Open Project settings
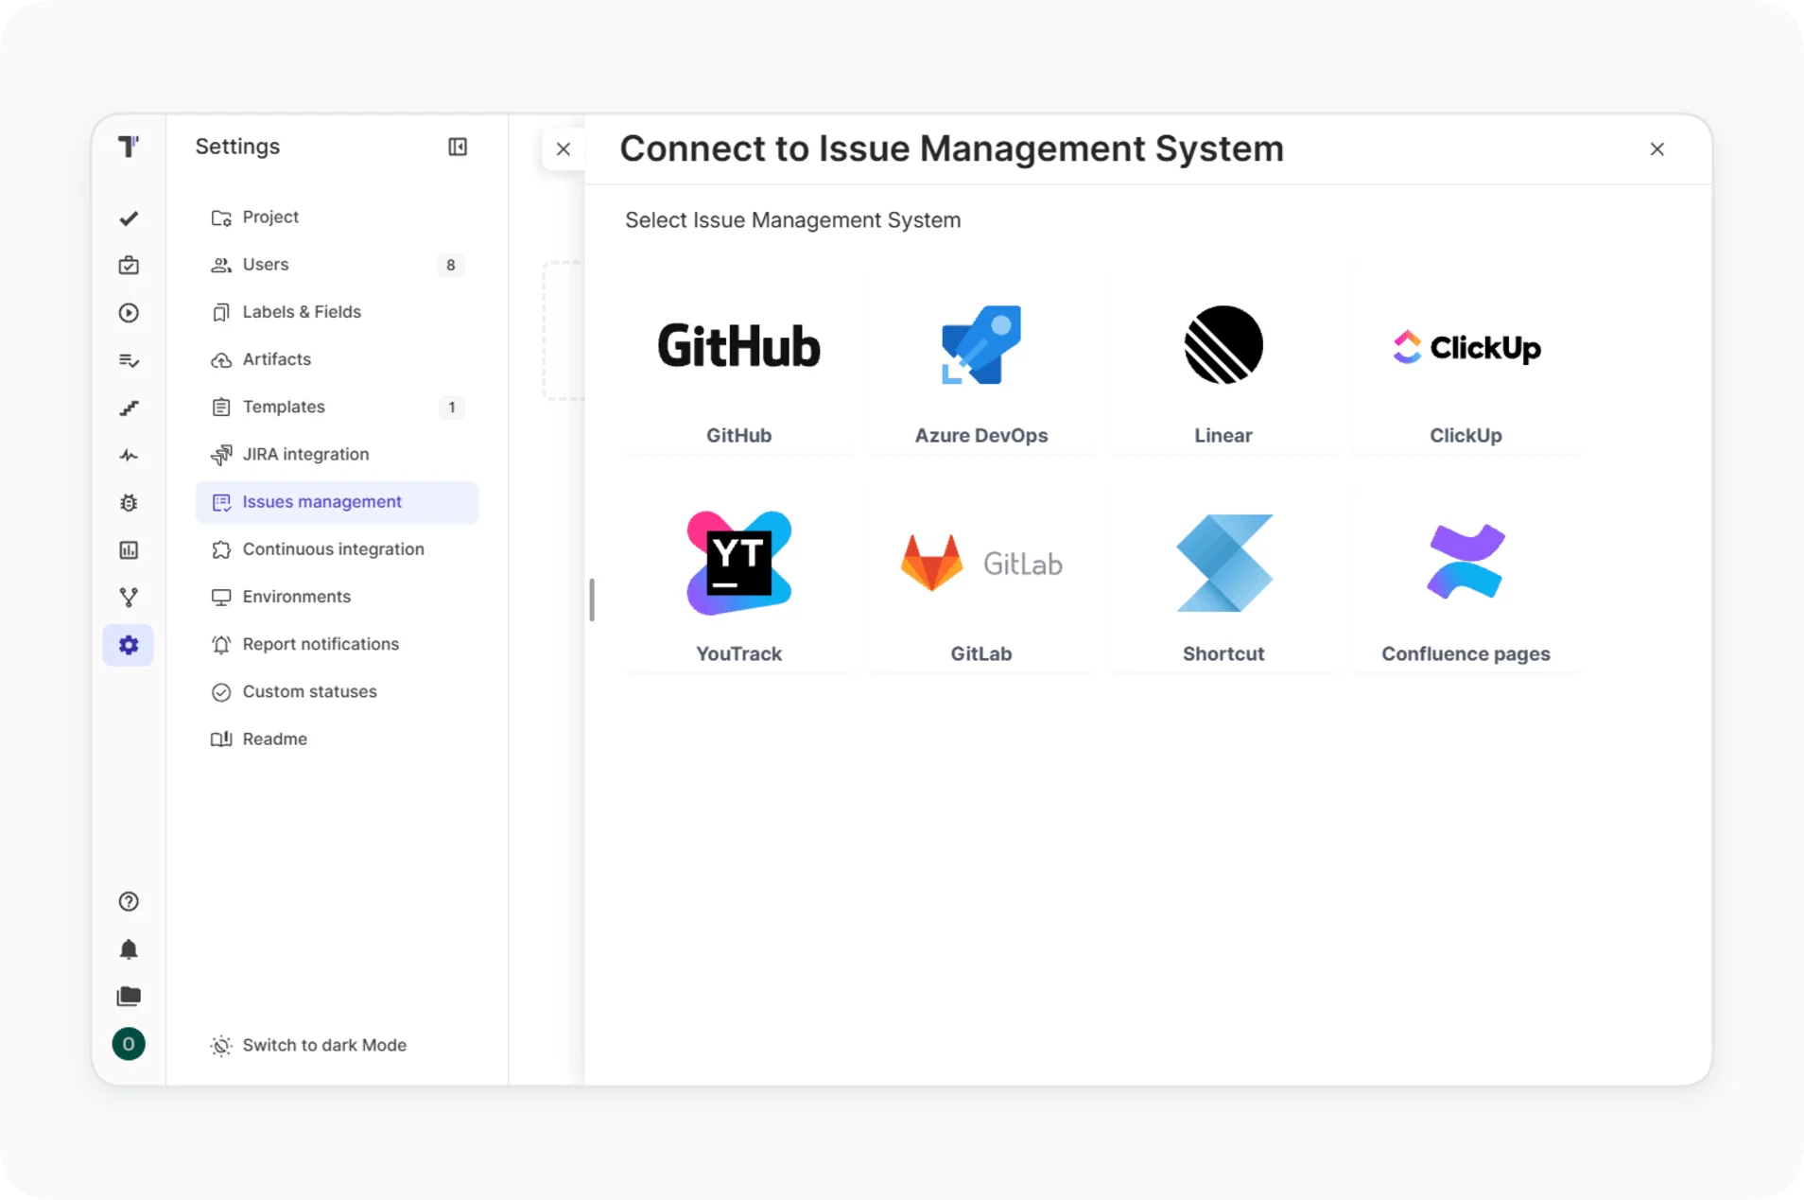Viewport: 1804px width, 1200px height. click(337, 217)
